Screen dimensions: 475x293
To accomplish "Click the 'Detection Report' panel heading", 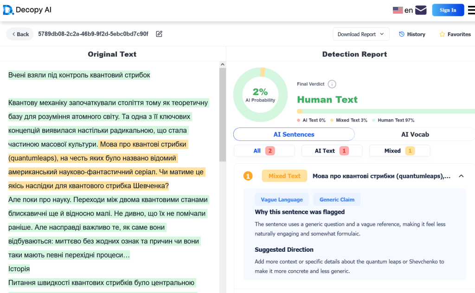I will pyautogui.click(x=354, y=54).
